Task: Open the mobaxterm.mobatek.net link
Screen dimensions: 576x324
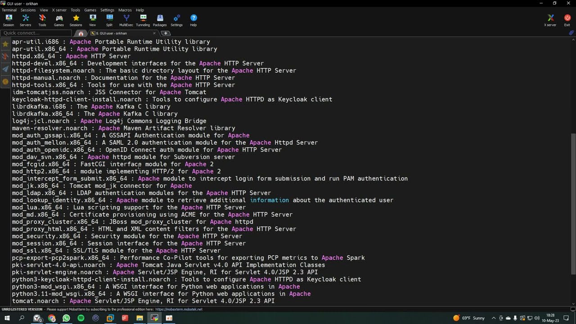Action: (179, 310)
